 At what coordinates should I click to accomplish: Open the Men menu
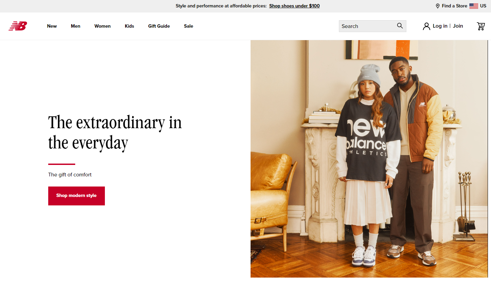coord(76,26)
